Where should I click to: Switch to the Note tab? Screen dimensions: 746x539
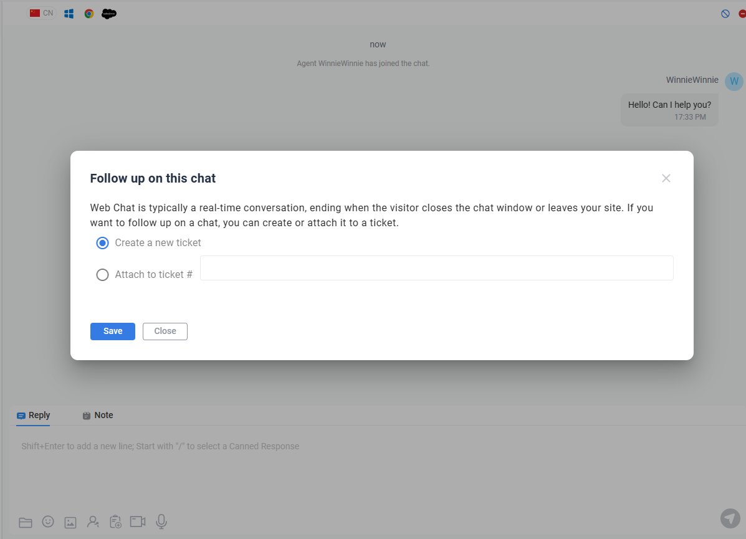pos(98,416)
